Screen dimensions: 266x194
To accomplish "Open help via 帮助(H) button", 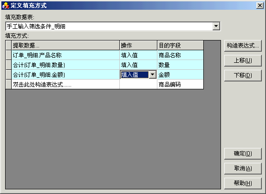I will click(243, 183).
